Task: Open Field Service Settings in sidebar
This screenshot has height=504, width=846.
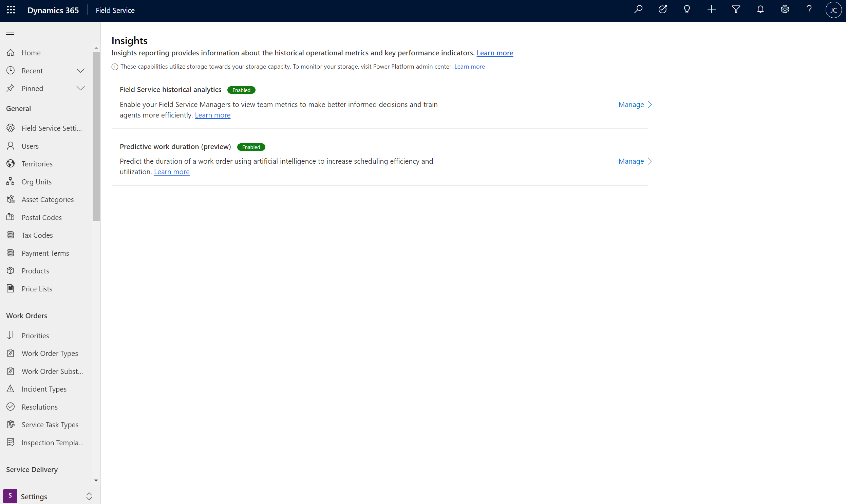Action: (x=46, y=128)
